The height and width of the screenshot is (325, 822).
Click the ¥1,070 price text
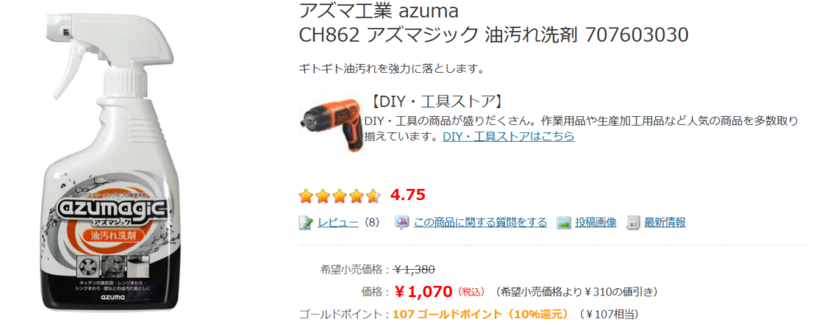[x=423, y=291]
